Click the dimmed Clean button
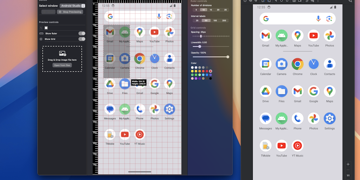This screenshot has width=360, height=180. [x=49, y=12]
